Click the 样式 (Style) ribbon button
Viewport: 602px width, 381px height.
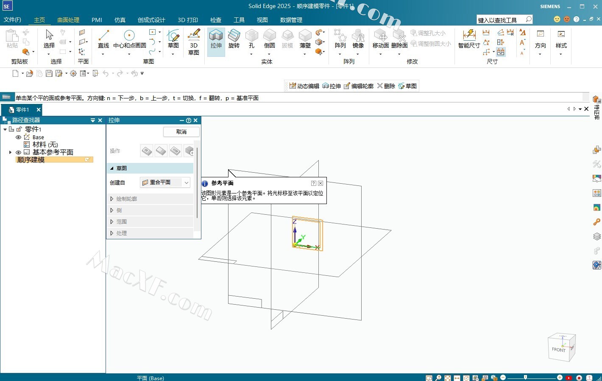(x=561, y=39)
